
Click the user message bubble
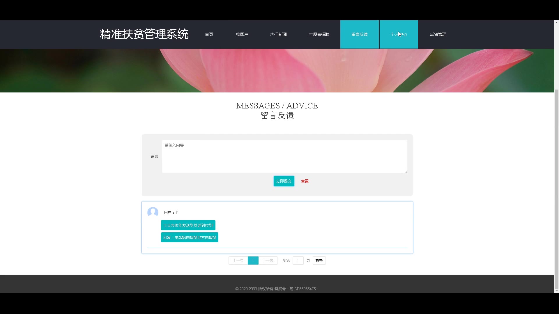click(188, 225)
